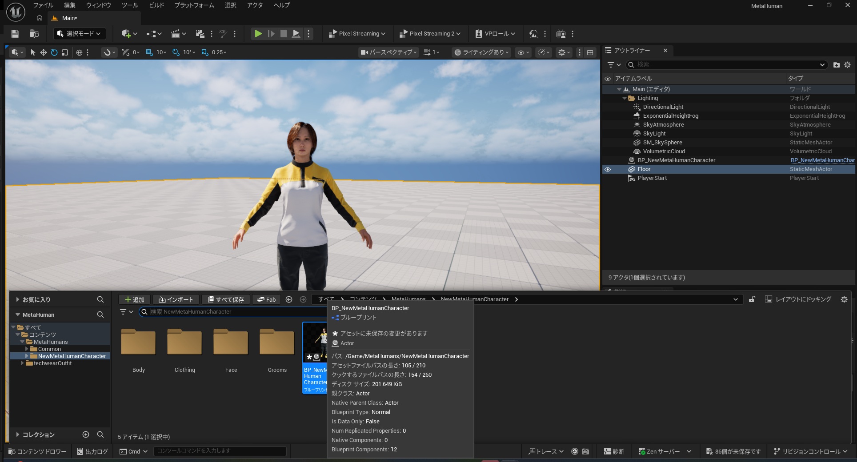
Task: Select the Translate (move) tool in viewport
Action: coord(44,52)
